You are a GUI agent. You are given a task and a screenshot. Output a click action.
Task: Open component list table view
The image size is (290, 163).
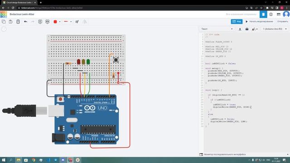279,14
